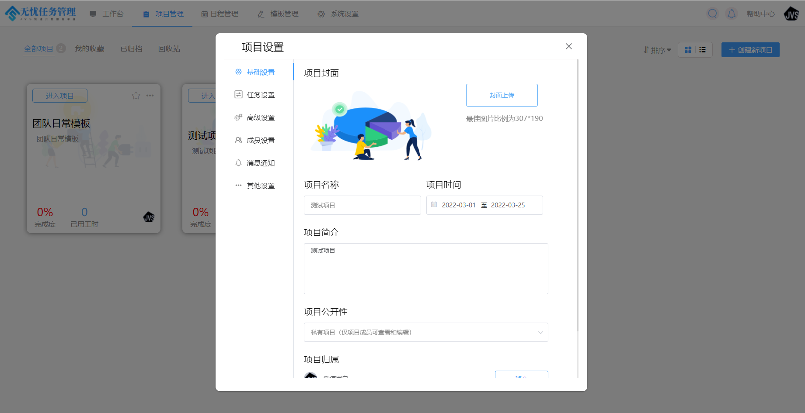
Task: Select 消息通知 in settings sidebar
Action: tap(255, 163)
